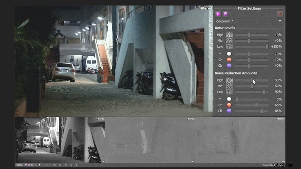301x169 pixels.
Task: Click the Noise Reduction Mid slider at 50%
Action: (252, 86)
